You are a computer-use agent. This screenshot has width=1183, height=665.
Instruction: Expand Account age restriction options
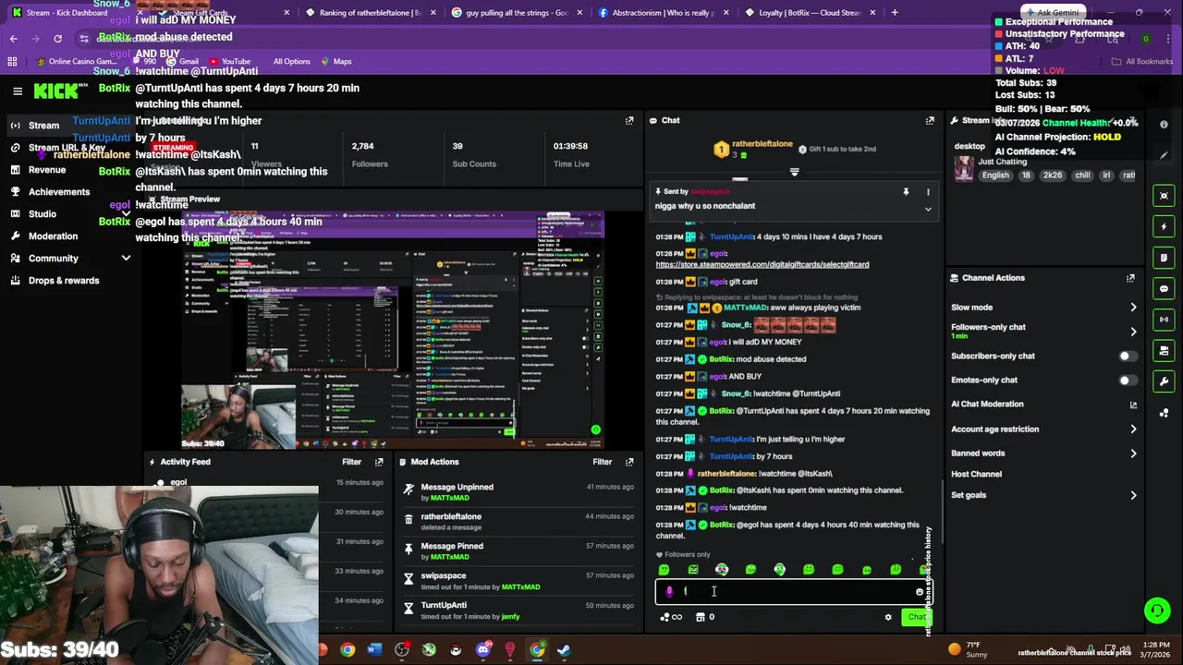click(x=1134, y=429)
